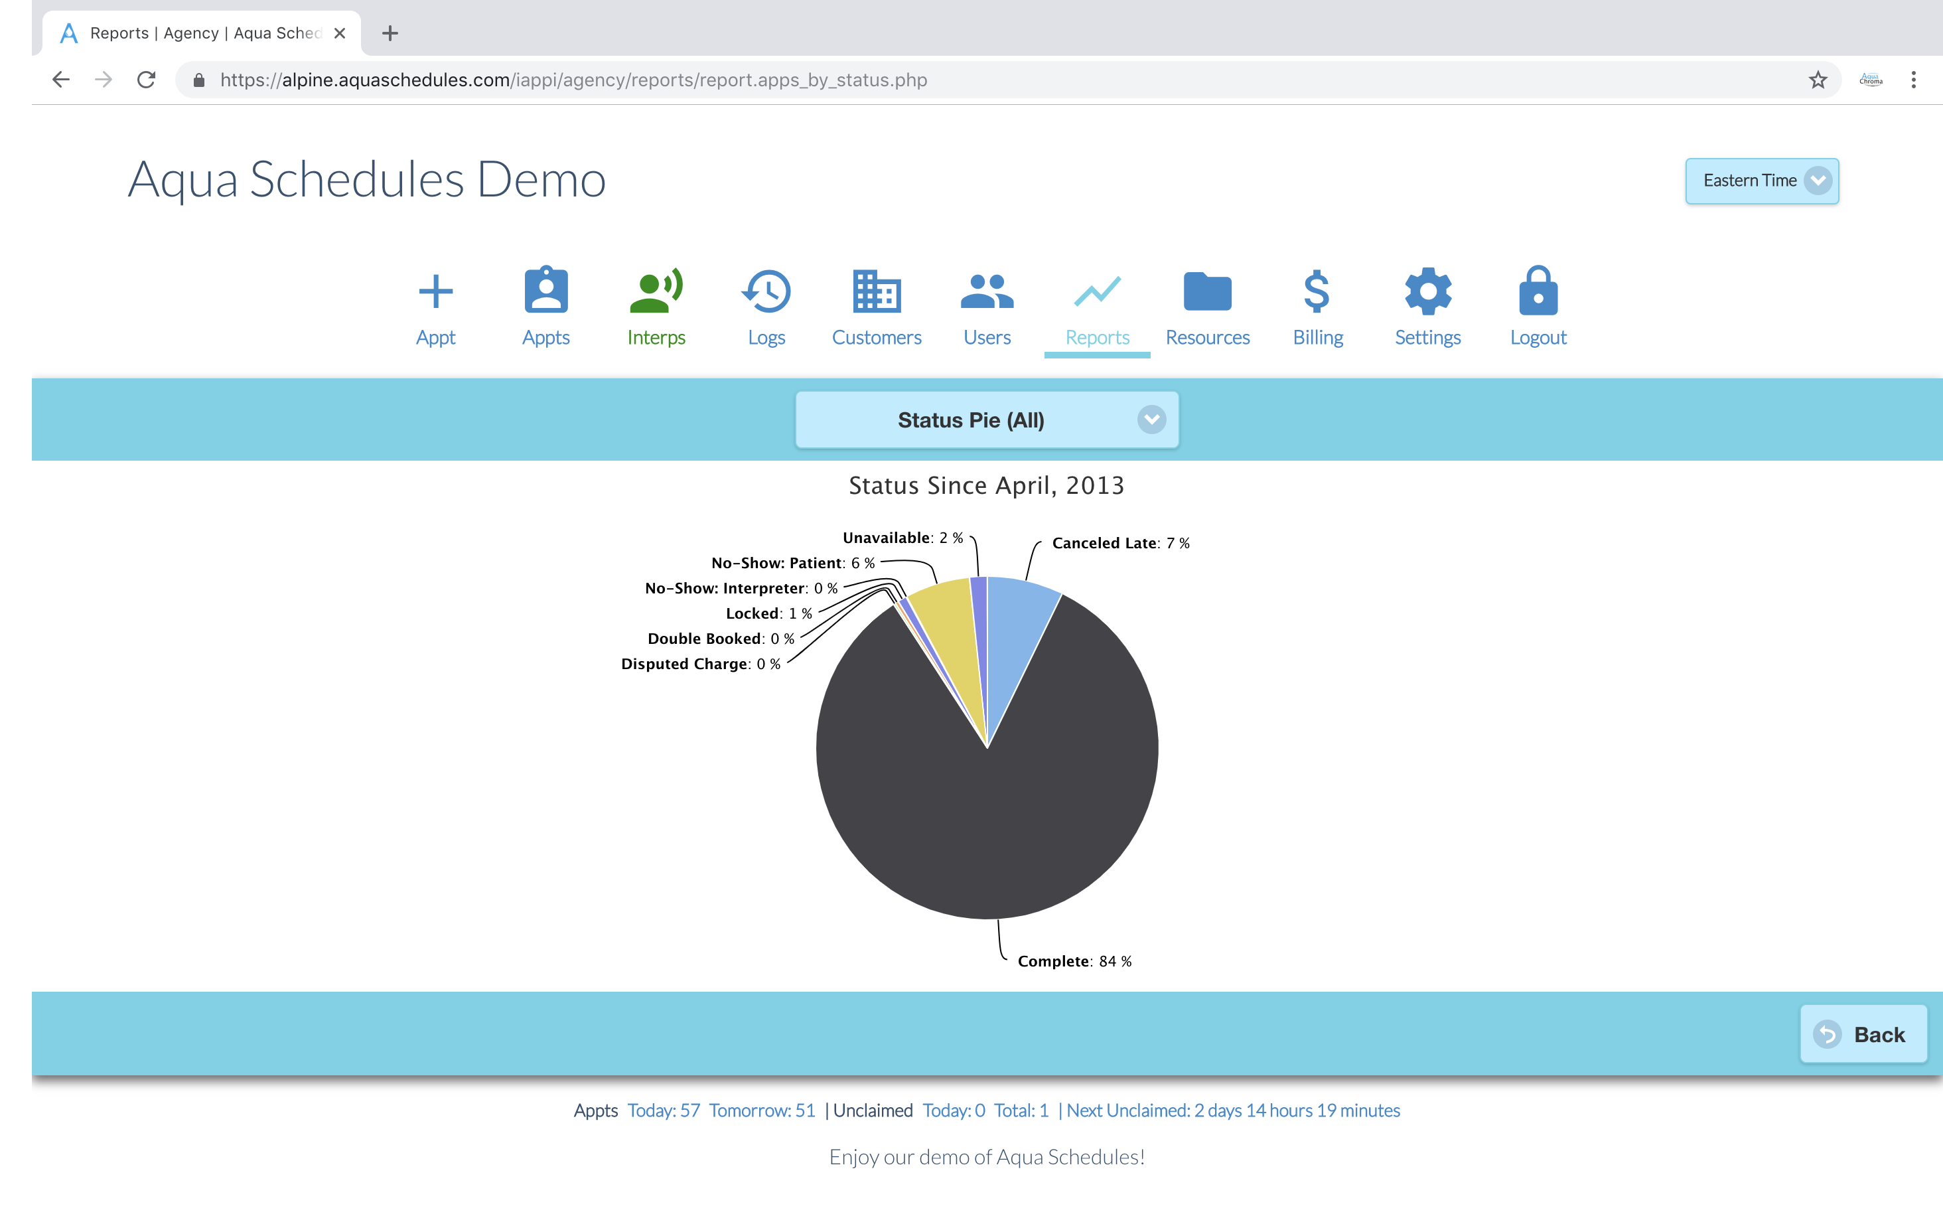Viewport: 1943px width, 1232px height.
Task: Click the Resources menu label
Action: coord(1207,337)
